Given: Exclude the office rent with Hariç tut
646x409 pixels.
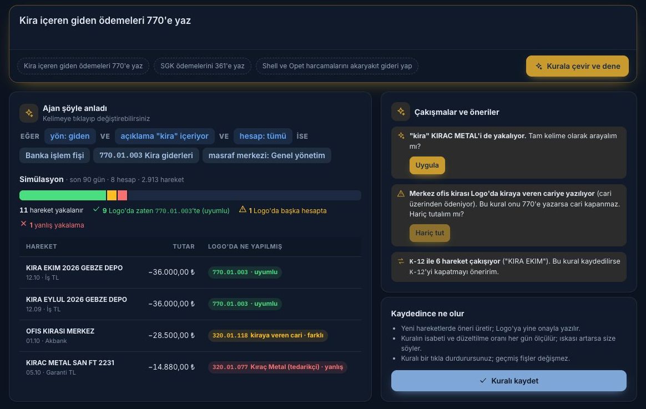Looking at the screenshot, I should [430, 233].
